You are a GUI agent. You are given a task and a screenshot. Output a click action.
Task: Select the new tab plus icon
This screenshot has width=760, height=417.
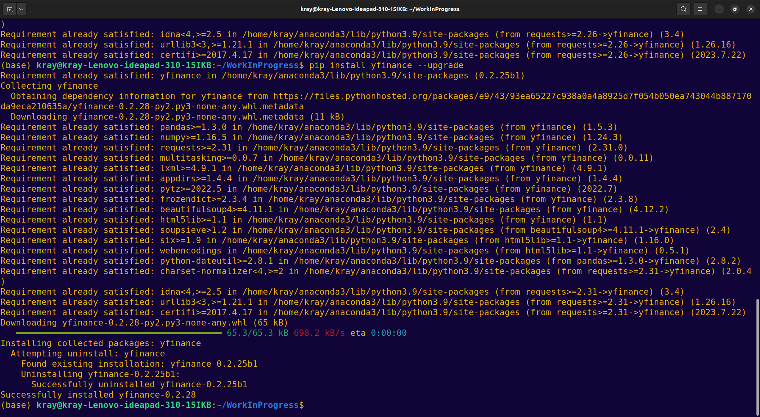[x=9, y=9]
